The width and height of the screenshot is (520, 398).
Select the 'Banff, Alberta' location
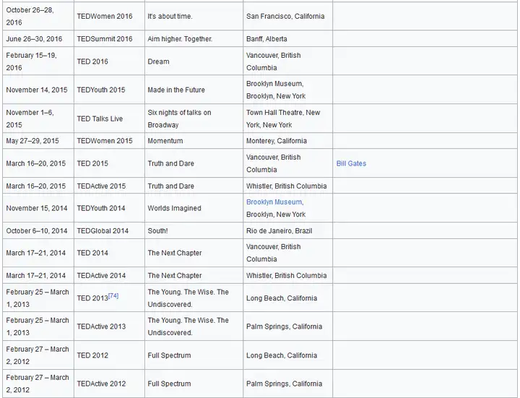click(266, 39)
